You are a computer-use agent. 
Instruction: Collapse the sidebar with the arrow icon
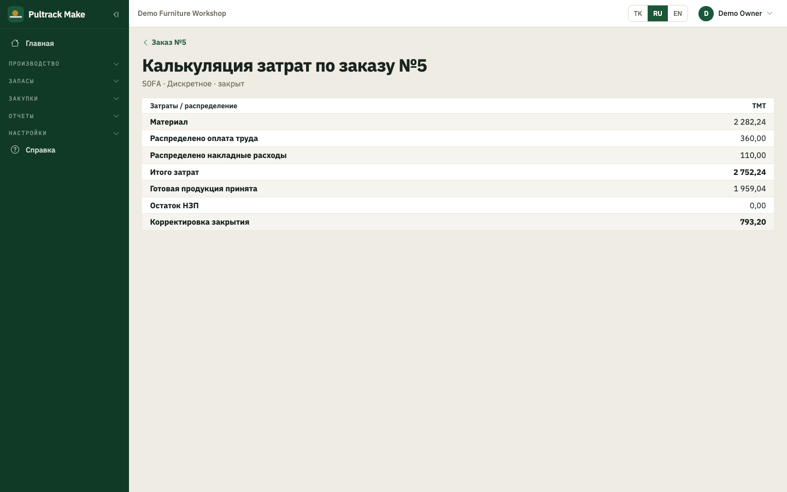[x=116, y=15]
